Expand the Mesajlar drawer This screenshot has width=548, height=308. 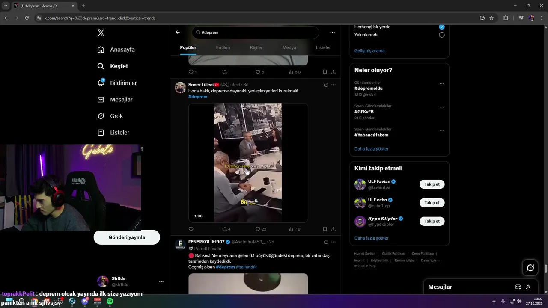point(528,287)
